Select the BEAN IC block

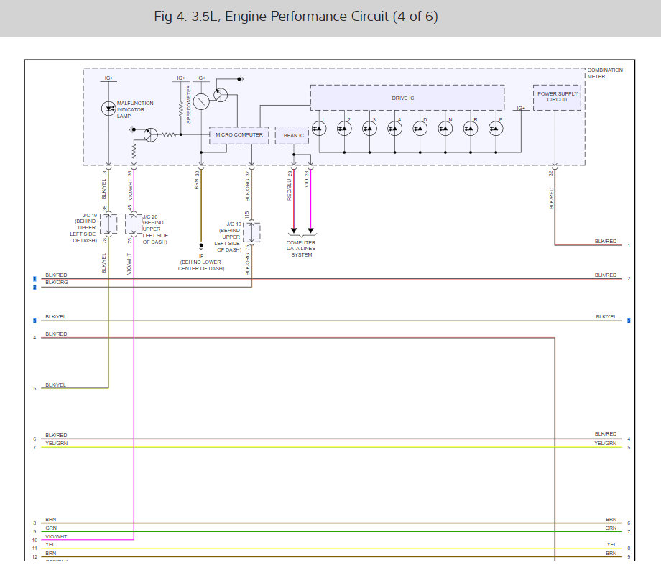pyautogui.click(x=292, y=135)
